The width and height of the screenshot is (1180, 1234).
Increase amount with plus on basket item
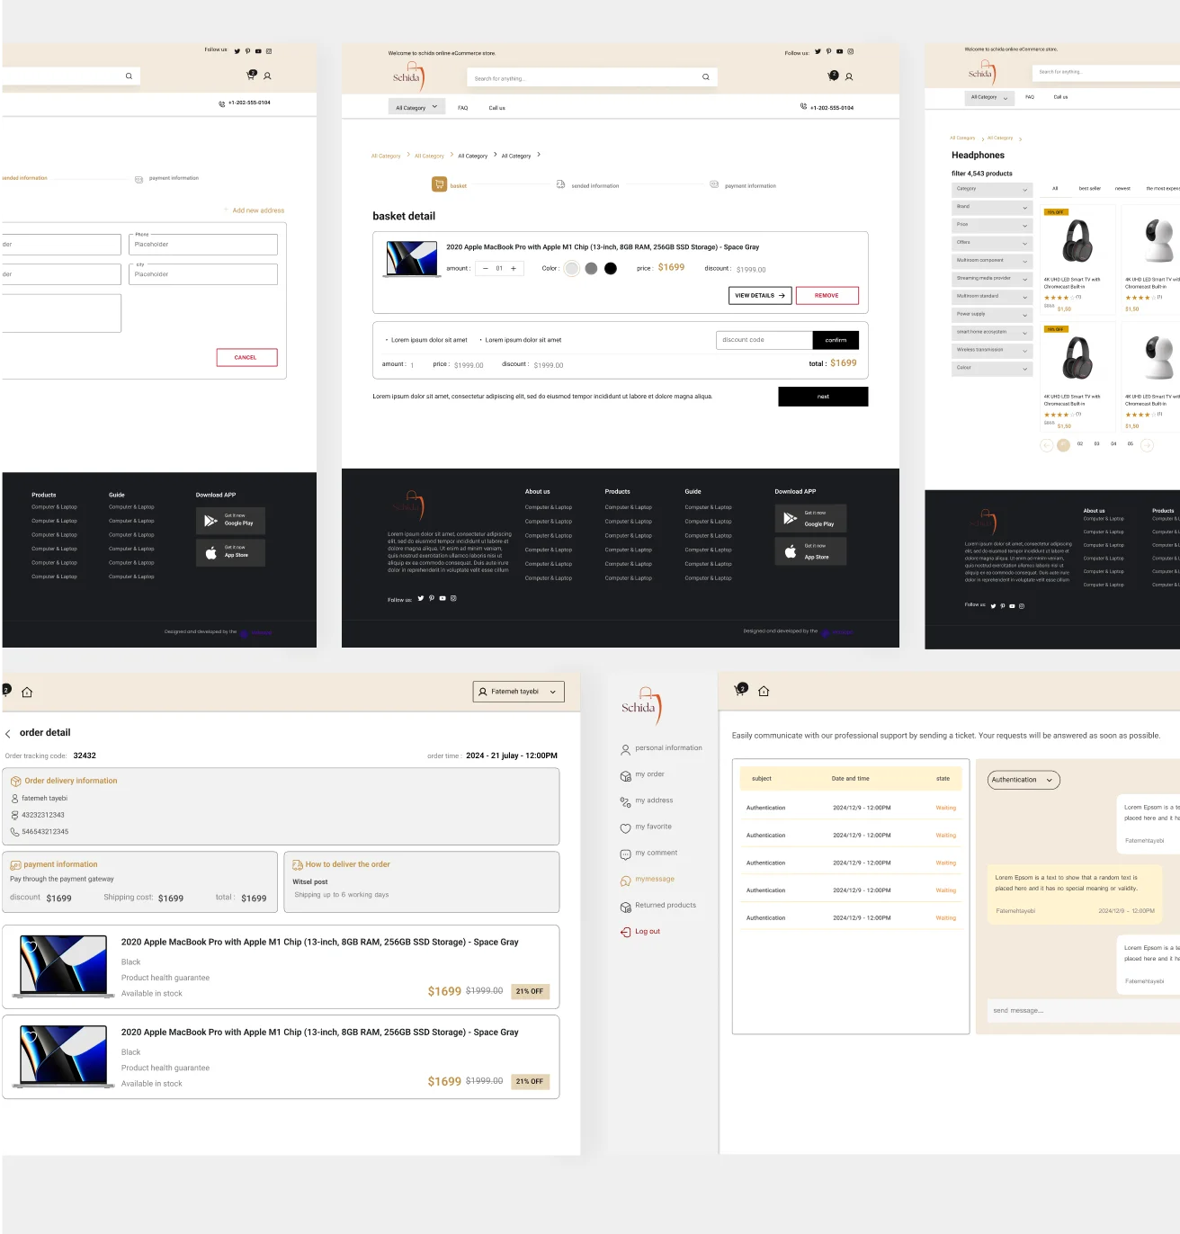pos(514,268)
